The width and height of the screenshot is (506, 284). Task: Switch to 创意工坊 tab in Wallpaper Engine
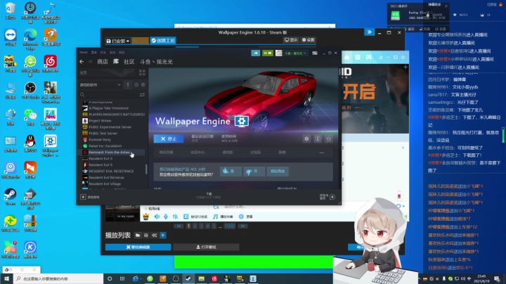click(x=163, y=41)
